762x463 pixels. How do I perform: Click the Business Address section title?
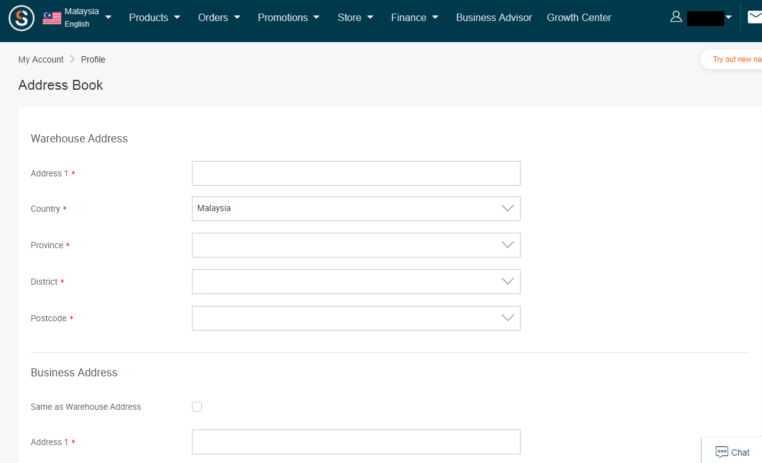tap(74, 373)
